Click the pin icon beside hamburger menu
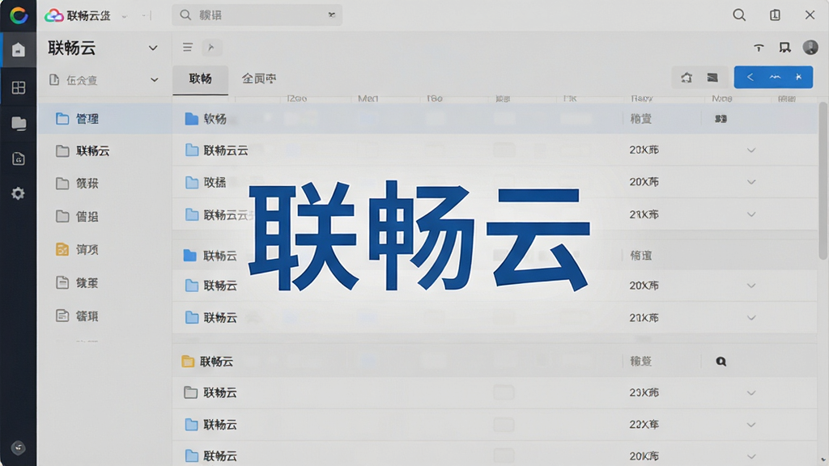The width and height of the screenshot is (829, 466). click(x=211, y=48)
